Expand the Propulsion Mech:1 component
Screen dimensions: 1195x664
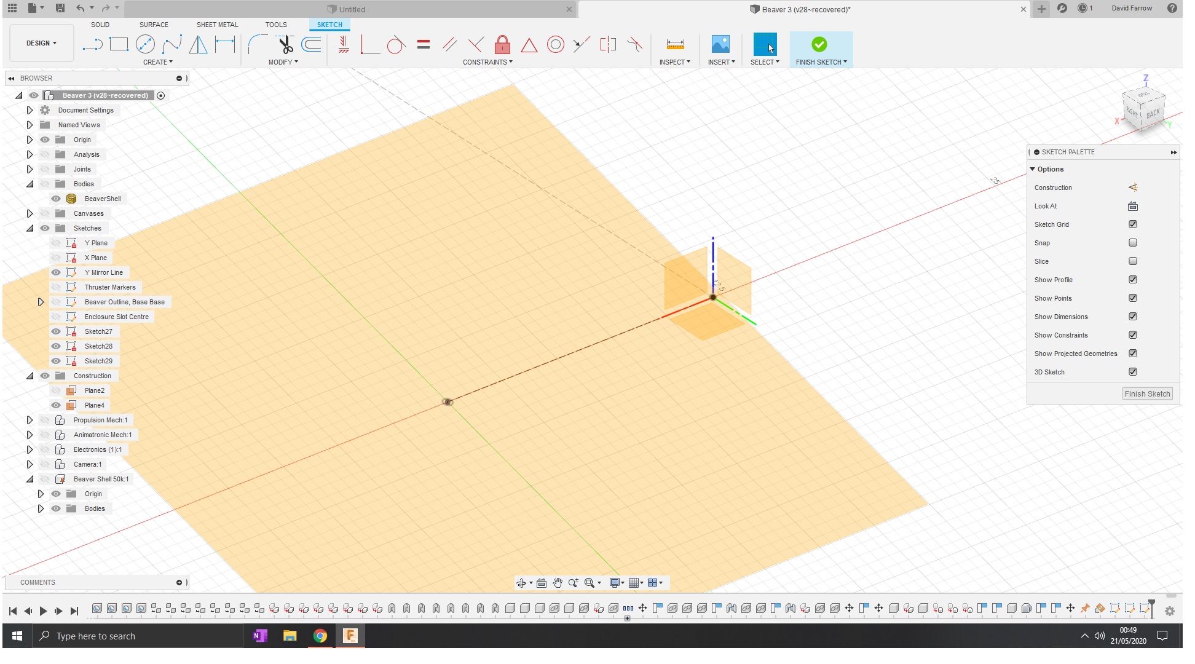[x=30, y=420]
